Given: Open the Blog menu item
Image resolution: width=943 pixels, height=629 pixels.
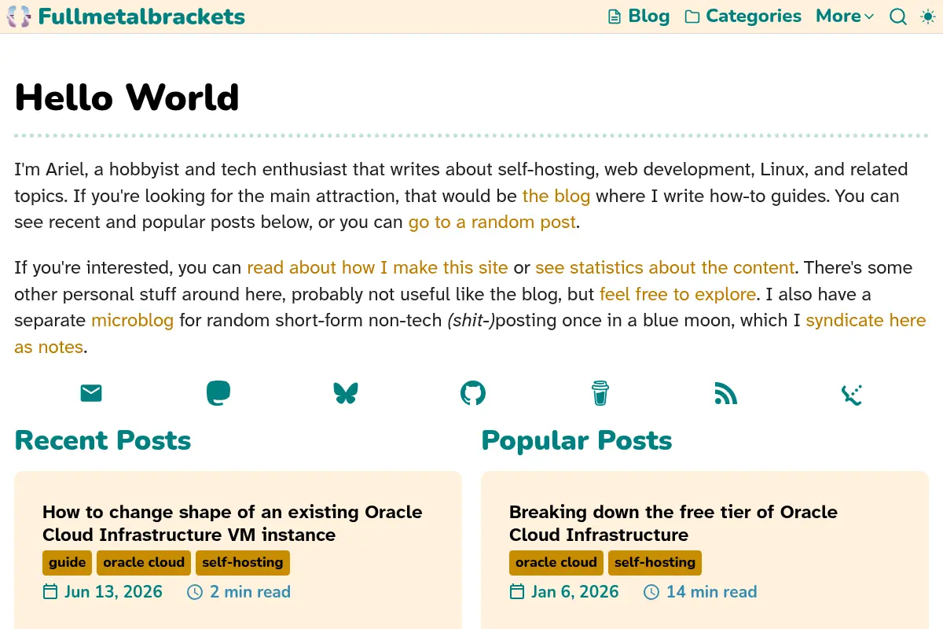Looking at the screenshot, I should pyautogui.click(x=639, y=17).
